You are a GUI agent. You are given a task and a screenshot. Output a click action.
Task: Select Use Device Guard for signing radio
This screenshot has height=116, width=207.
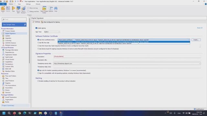(38, 49)
